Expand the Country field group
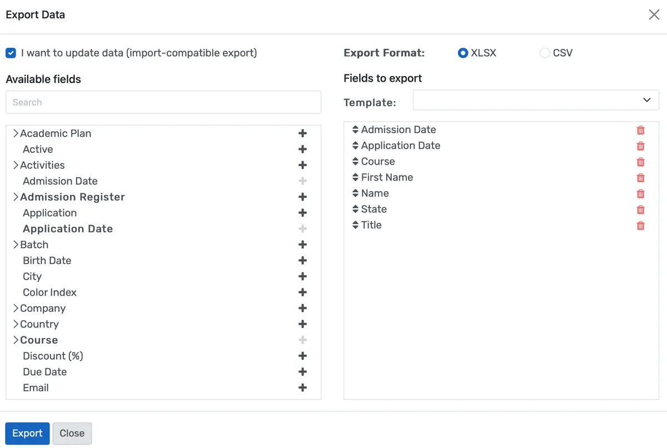The height and width of the screenshot is (448, 667). 16,324
